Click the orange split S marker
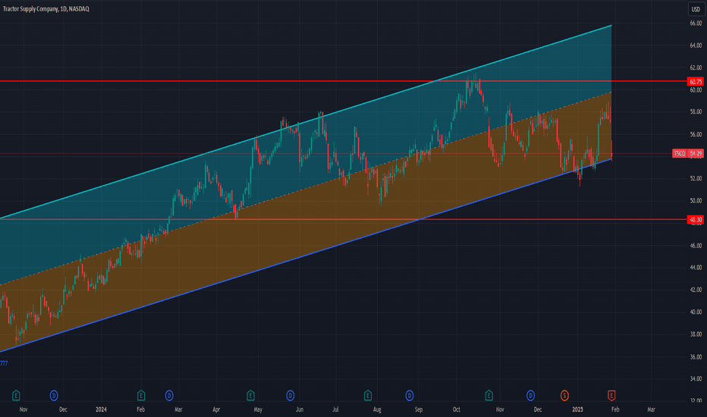 coord(564,396)
